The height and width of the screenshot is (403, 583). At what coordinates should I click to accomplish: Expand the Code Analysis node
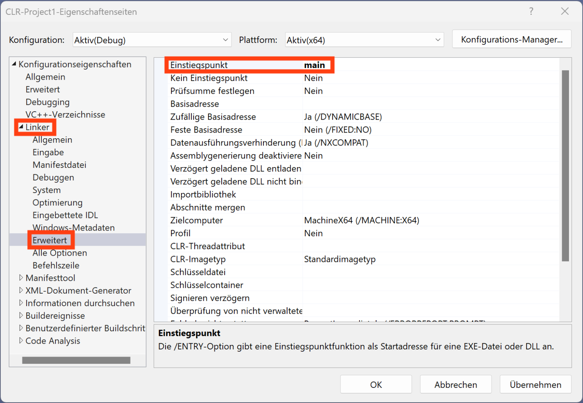pyautogui.click(x=22, y=341)
